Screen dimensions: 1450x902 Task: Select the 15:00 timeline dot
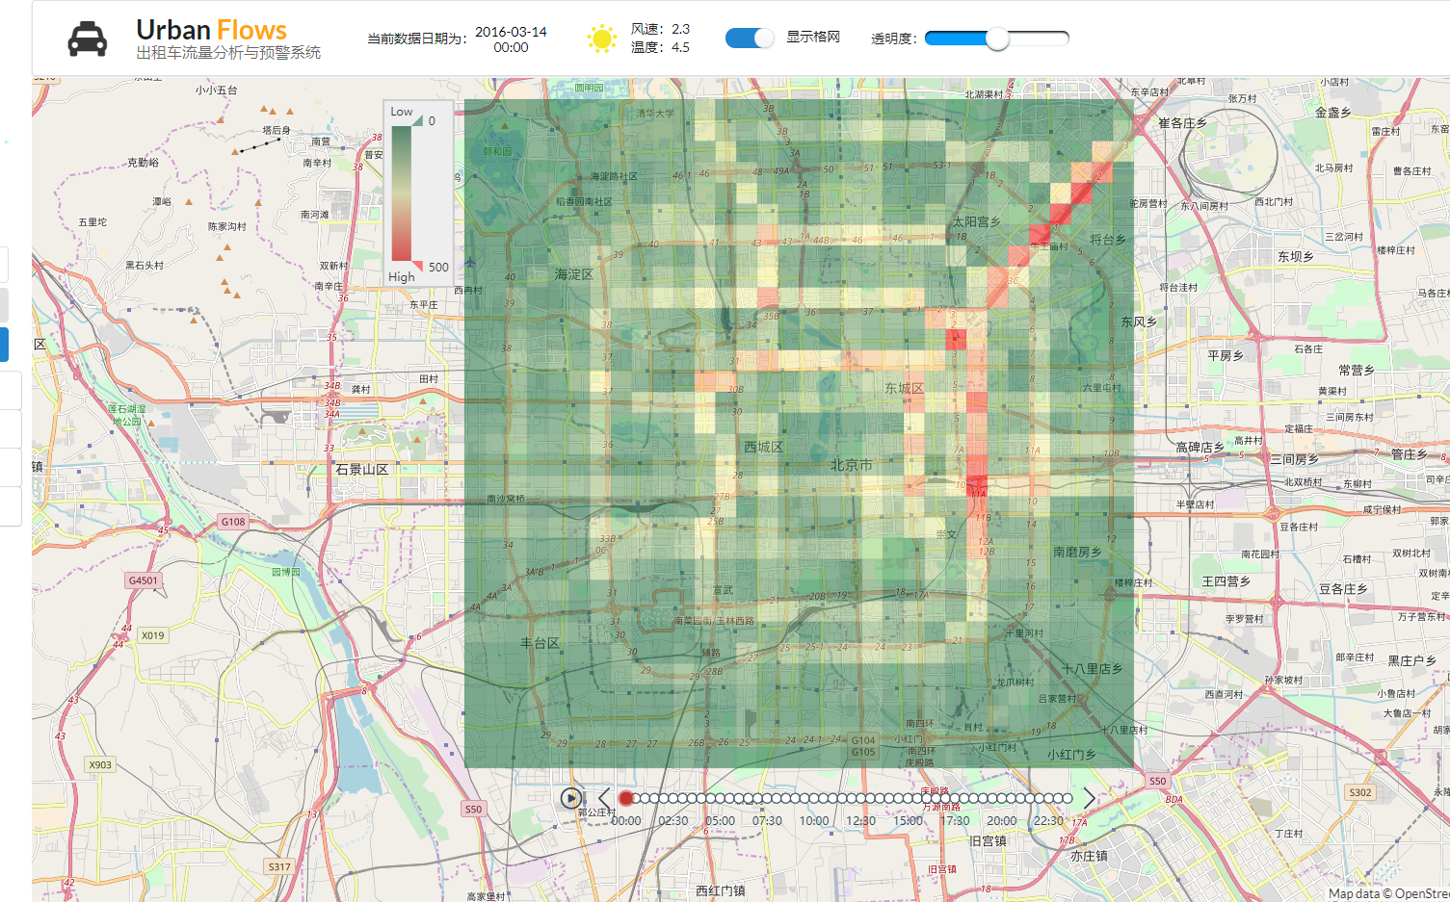(908, 798)
